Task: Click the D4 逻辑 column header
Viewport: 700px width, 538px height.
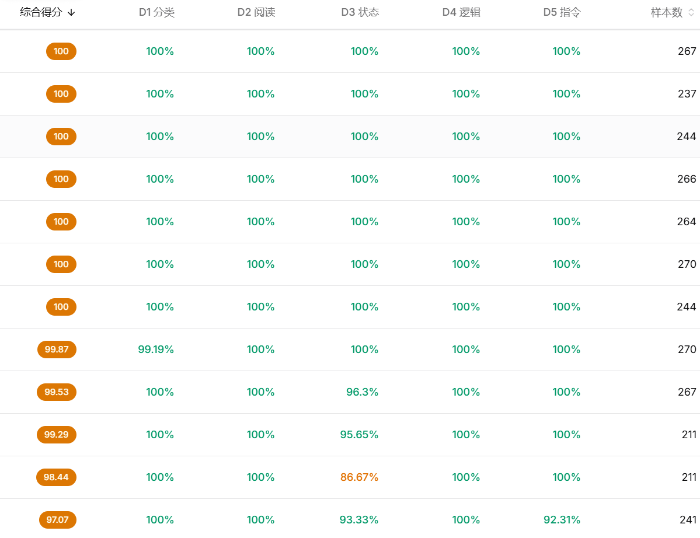Action: (462, 12)
